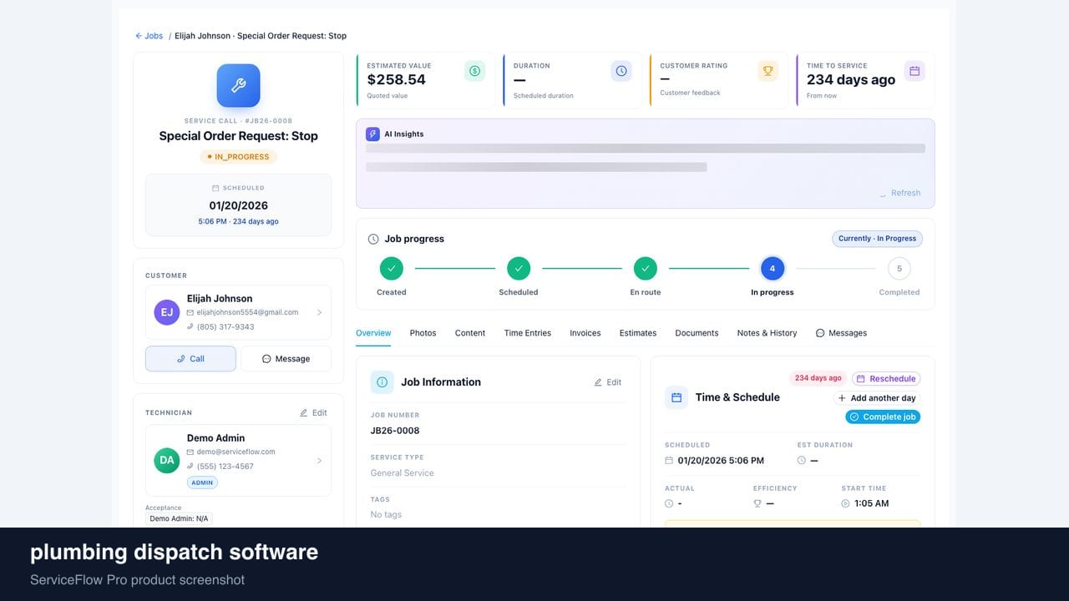Click the DA technician avatar
The width and height of the screenshot is (1069, 601).
pyautogui.click(x=167, y=460)
